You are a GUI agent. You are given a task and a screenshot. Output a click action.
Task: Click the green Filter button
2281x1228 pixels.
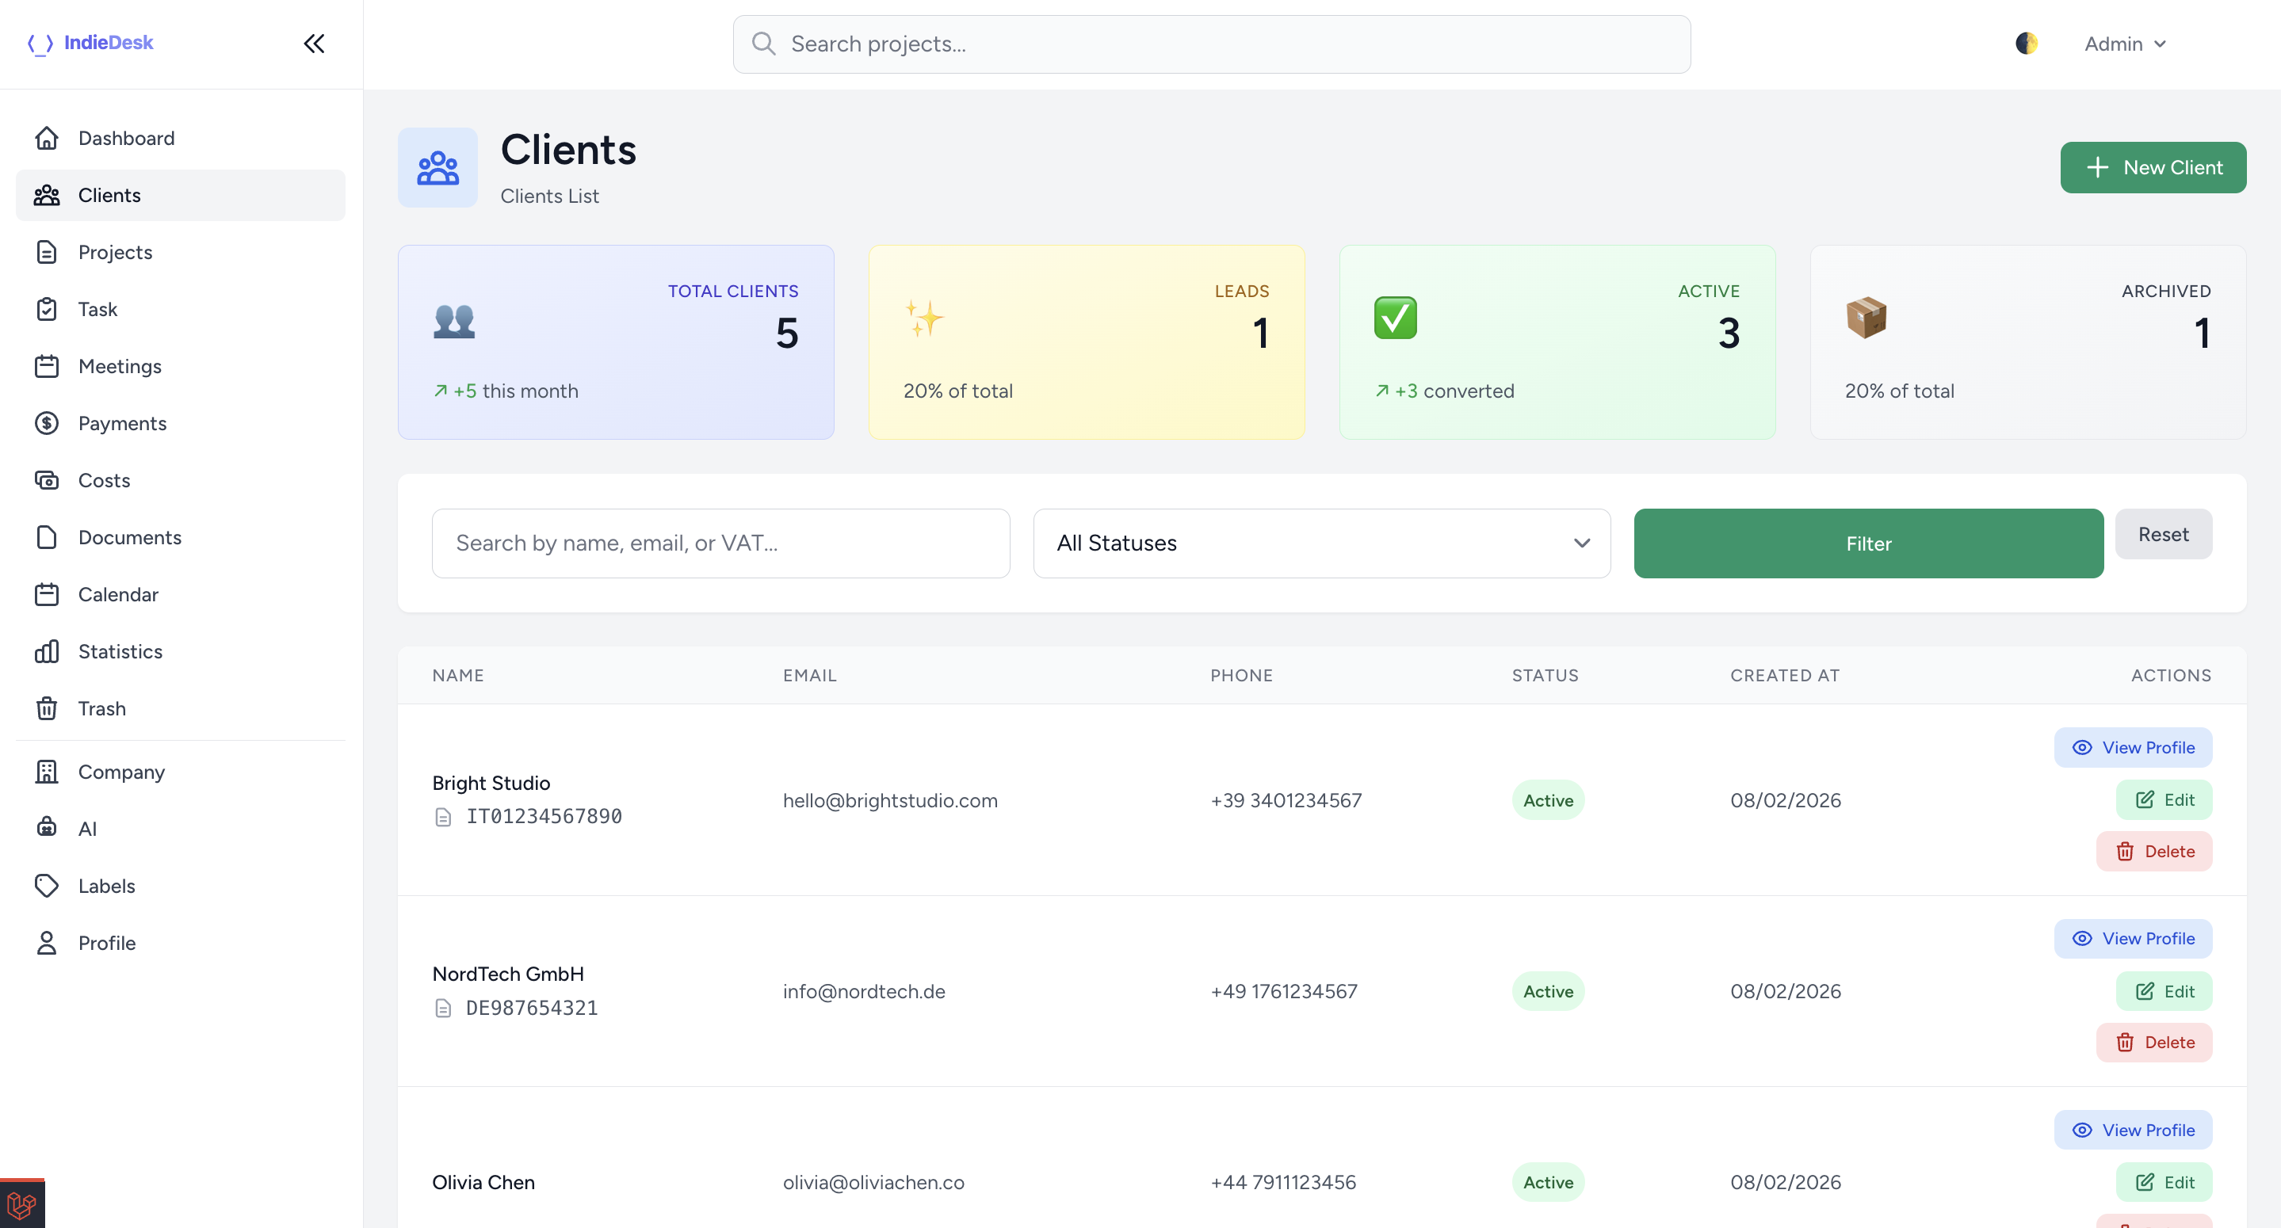(1868, 543)
